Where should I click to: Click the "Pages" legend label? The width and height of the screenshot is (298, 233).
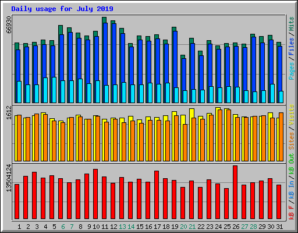pos(292,71)
